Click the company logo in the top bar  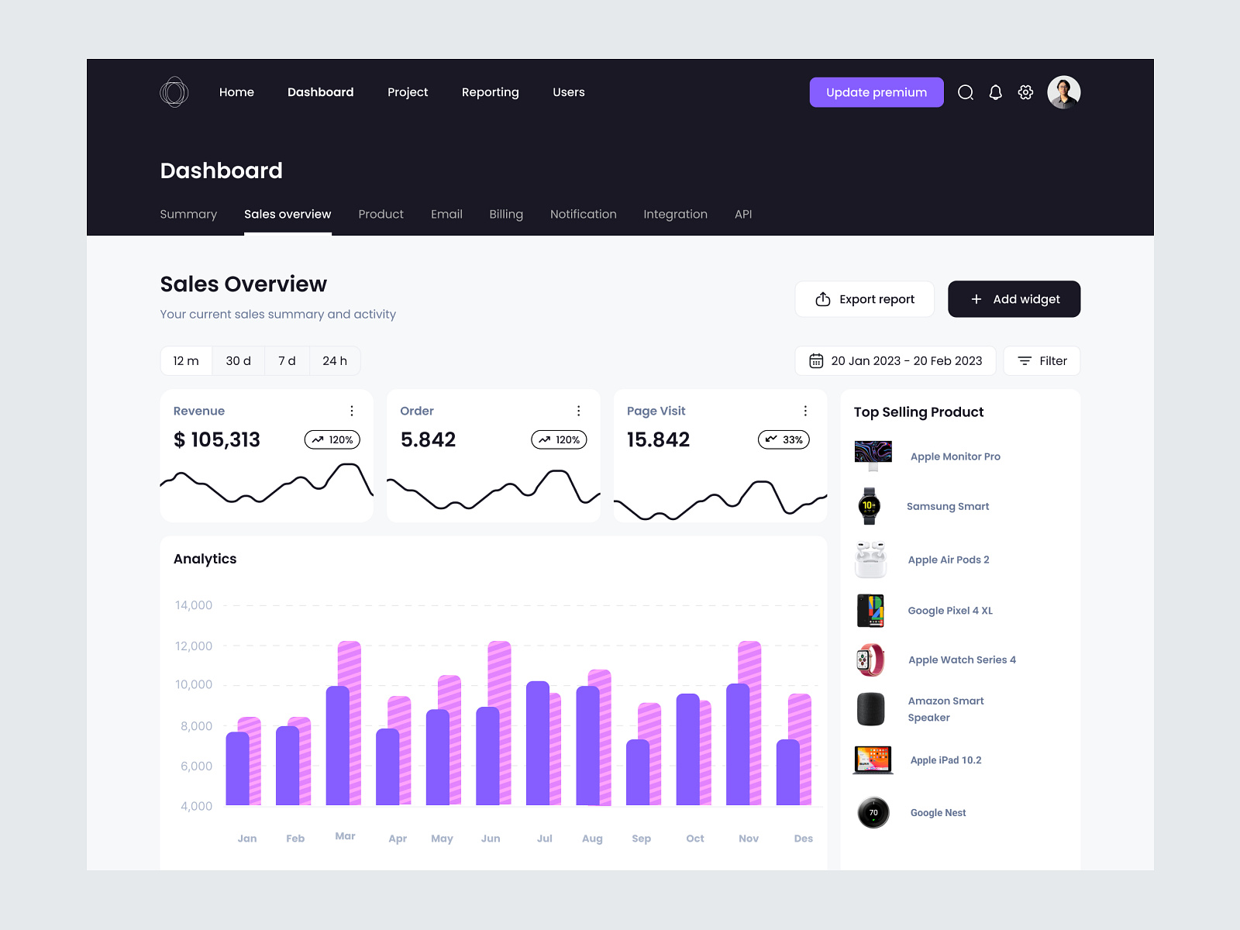click(x=174, y=92)
